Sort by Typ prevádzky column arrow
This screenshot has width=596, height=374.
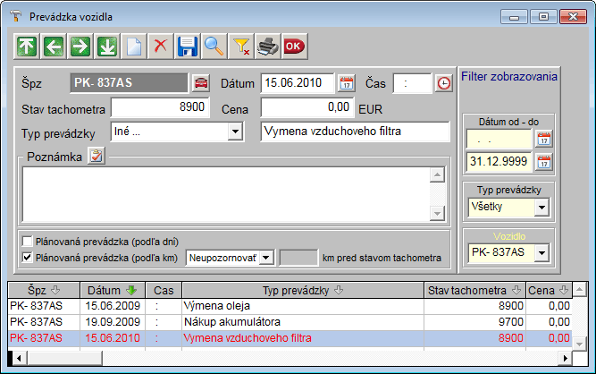[x=339, y=290]
